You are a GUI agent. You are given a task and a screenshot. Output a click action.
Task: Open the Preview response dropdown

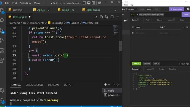click(x=137, y=69)
